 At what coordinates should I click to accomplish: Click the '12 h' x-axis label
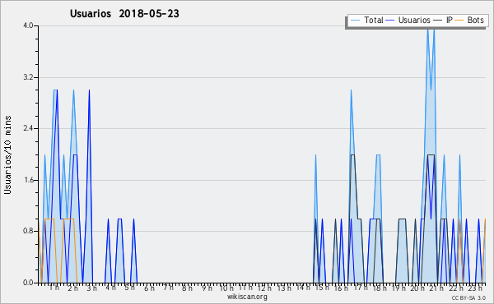tap(264, 288)
